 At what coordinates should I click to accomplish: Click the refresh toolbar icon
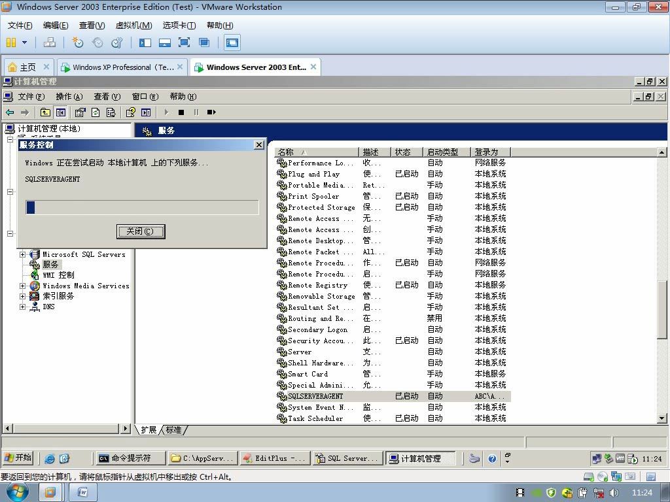[x=96, y=112]
